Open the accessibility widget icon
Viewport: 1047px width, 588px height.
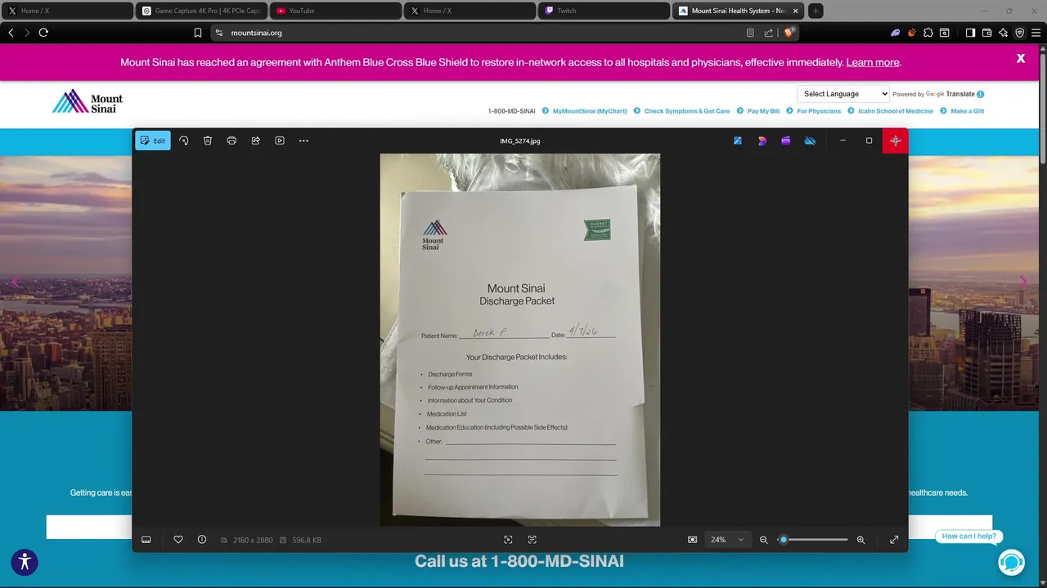click(x=25, y=562)
